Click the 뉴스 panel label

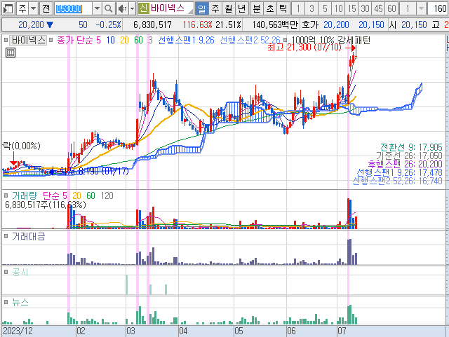20,302
